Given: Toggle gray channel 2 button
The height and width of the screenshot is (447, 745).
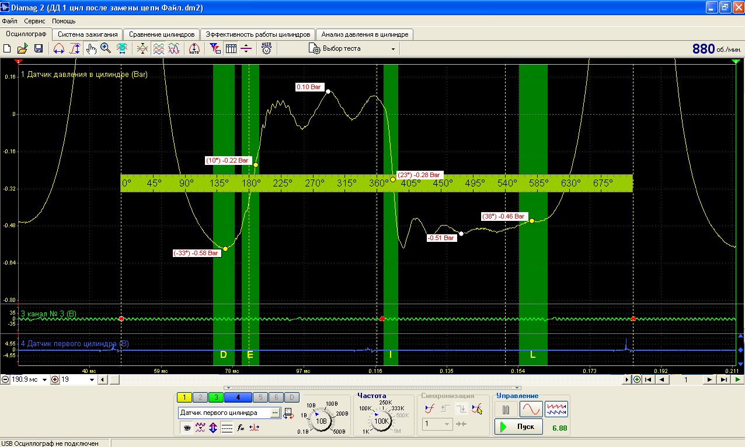Looking at the screenshot, I should (x=200, y=397).
